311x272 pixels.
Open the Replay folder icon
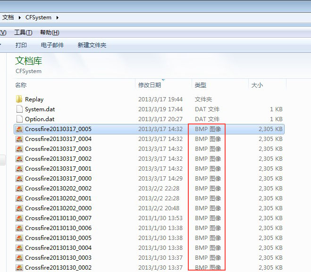19,99
